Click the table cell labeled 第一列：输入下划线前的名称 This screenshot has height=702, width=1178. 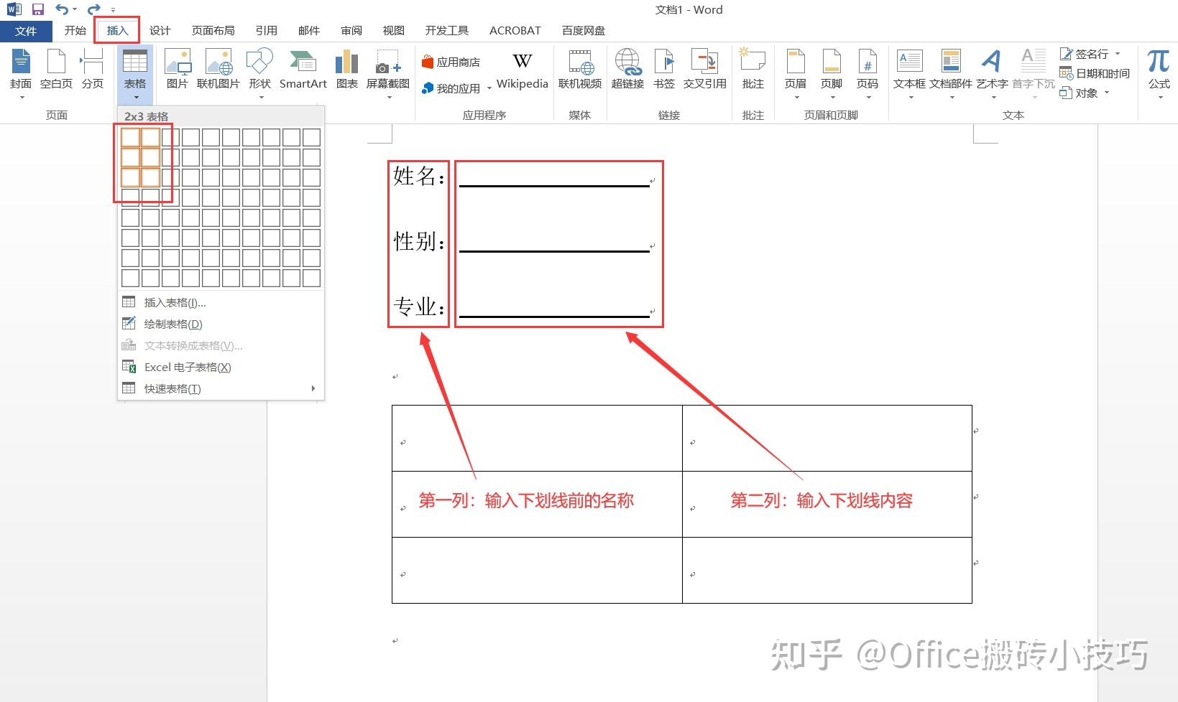[537, 504]
